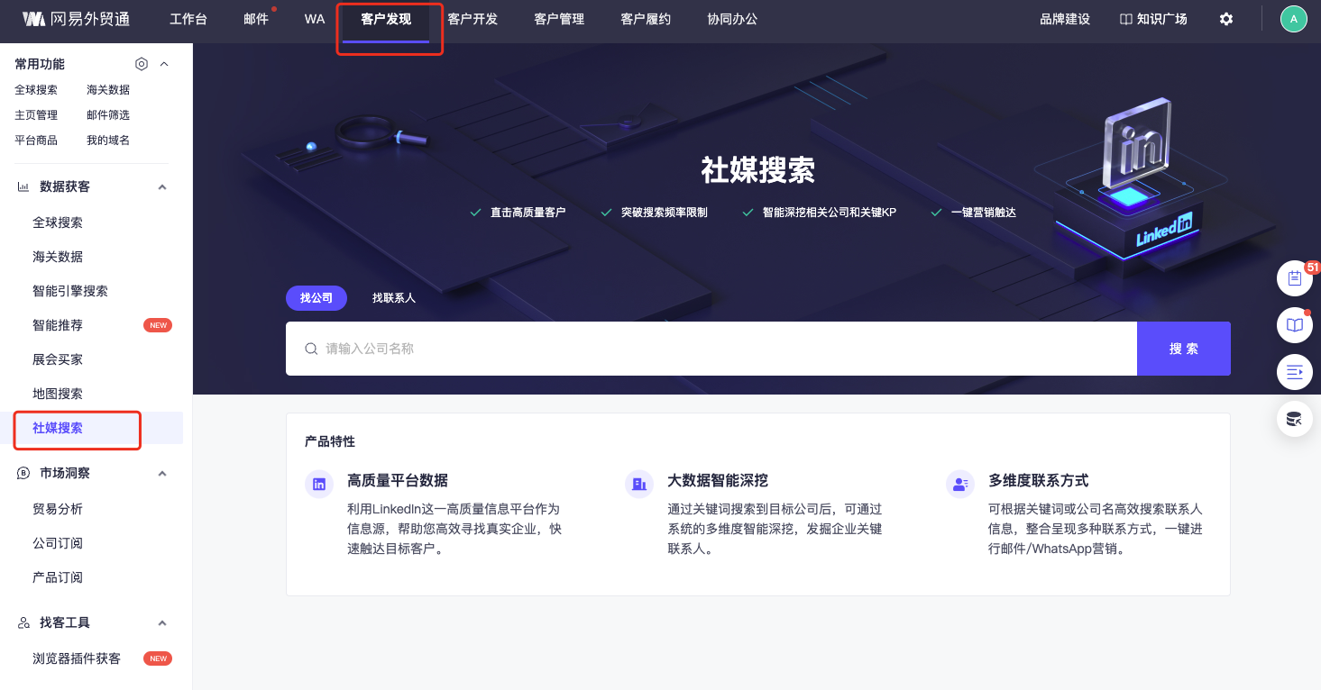
Task: Click the 找客工具 section icon
Action: coord(23,622)
